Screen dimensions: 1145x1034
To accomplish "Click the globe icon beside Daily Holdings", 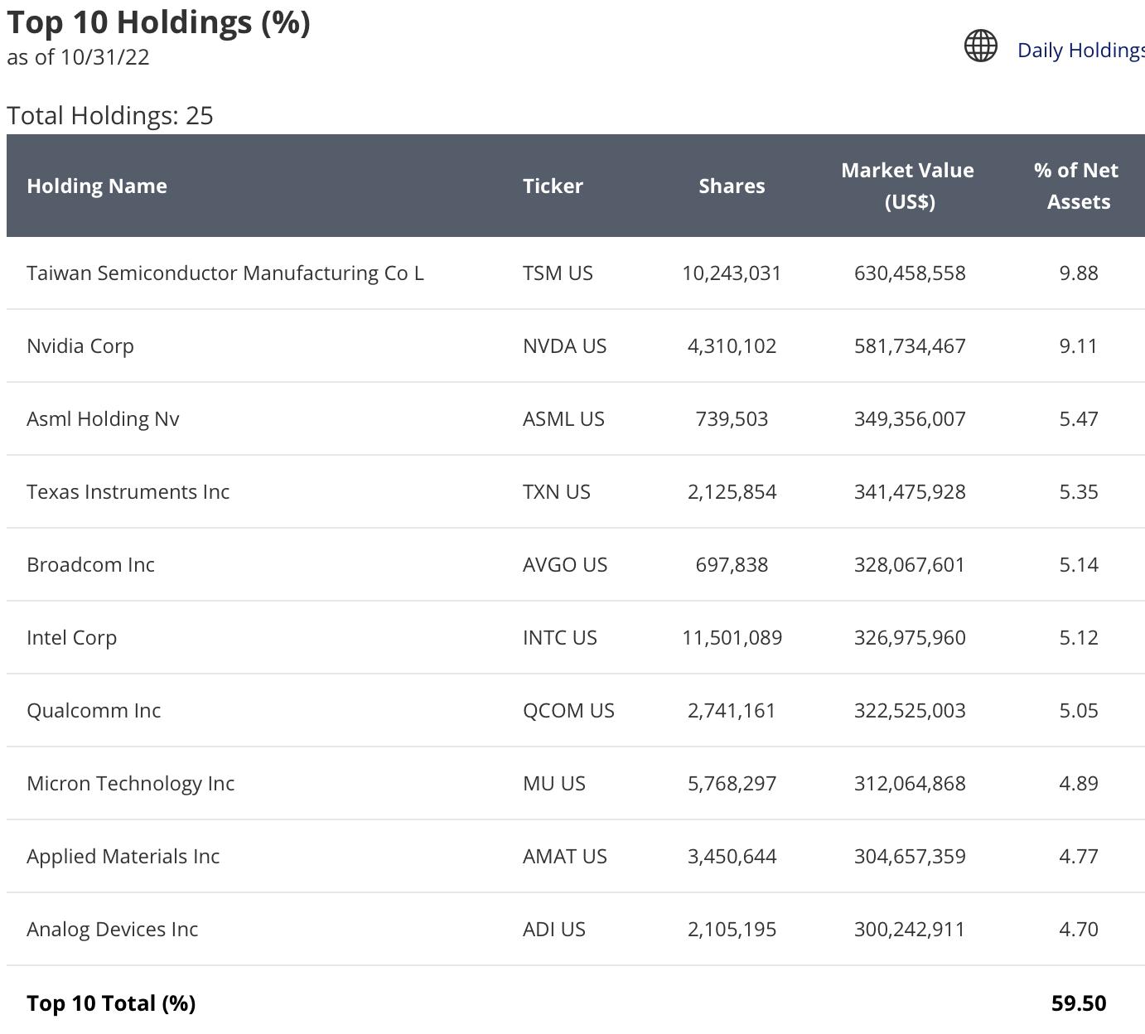I will click(x=981, y=46).
